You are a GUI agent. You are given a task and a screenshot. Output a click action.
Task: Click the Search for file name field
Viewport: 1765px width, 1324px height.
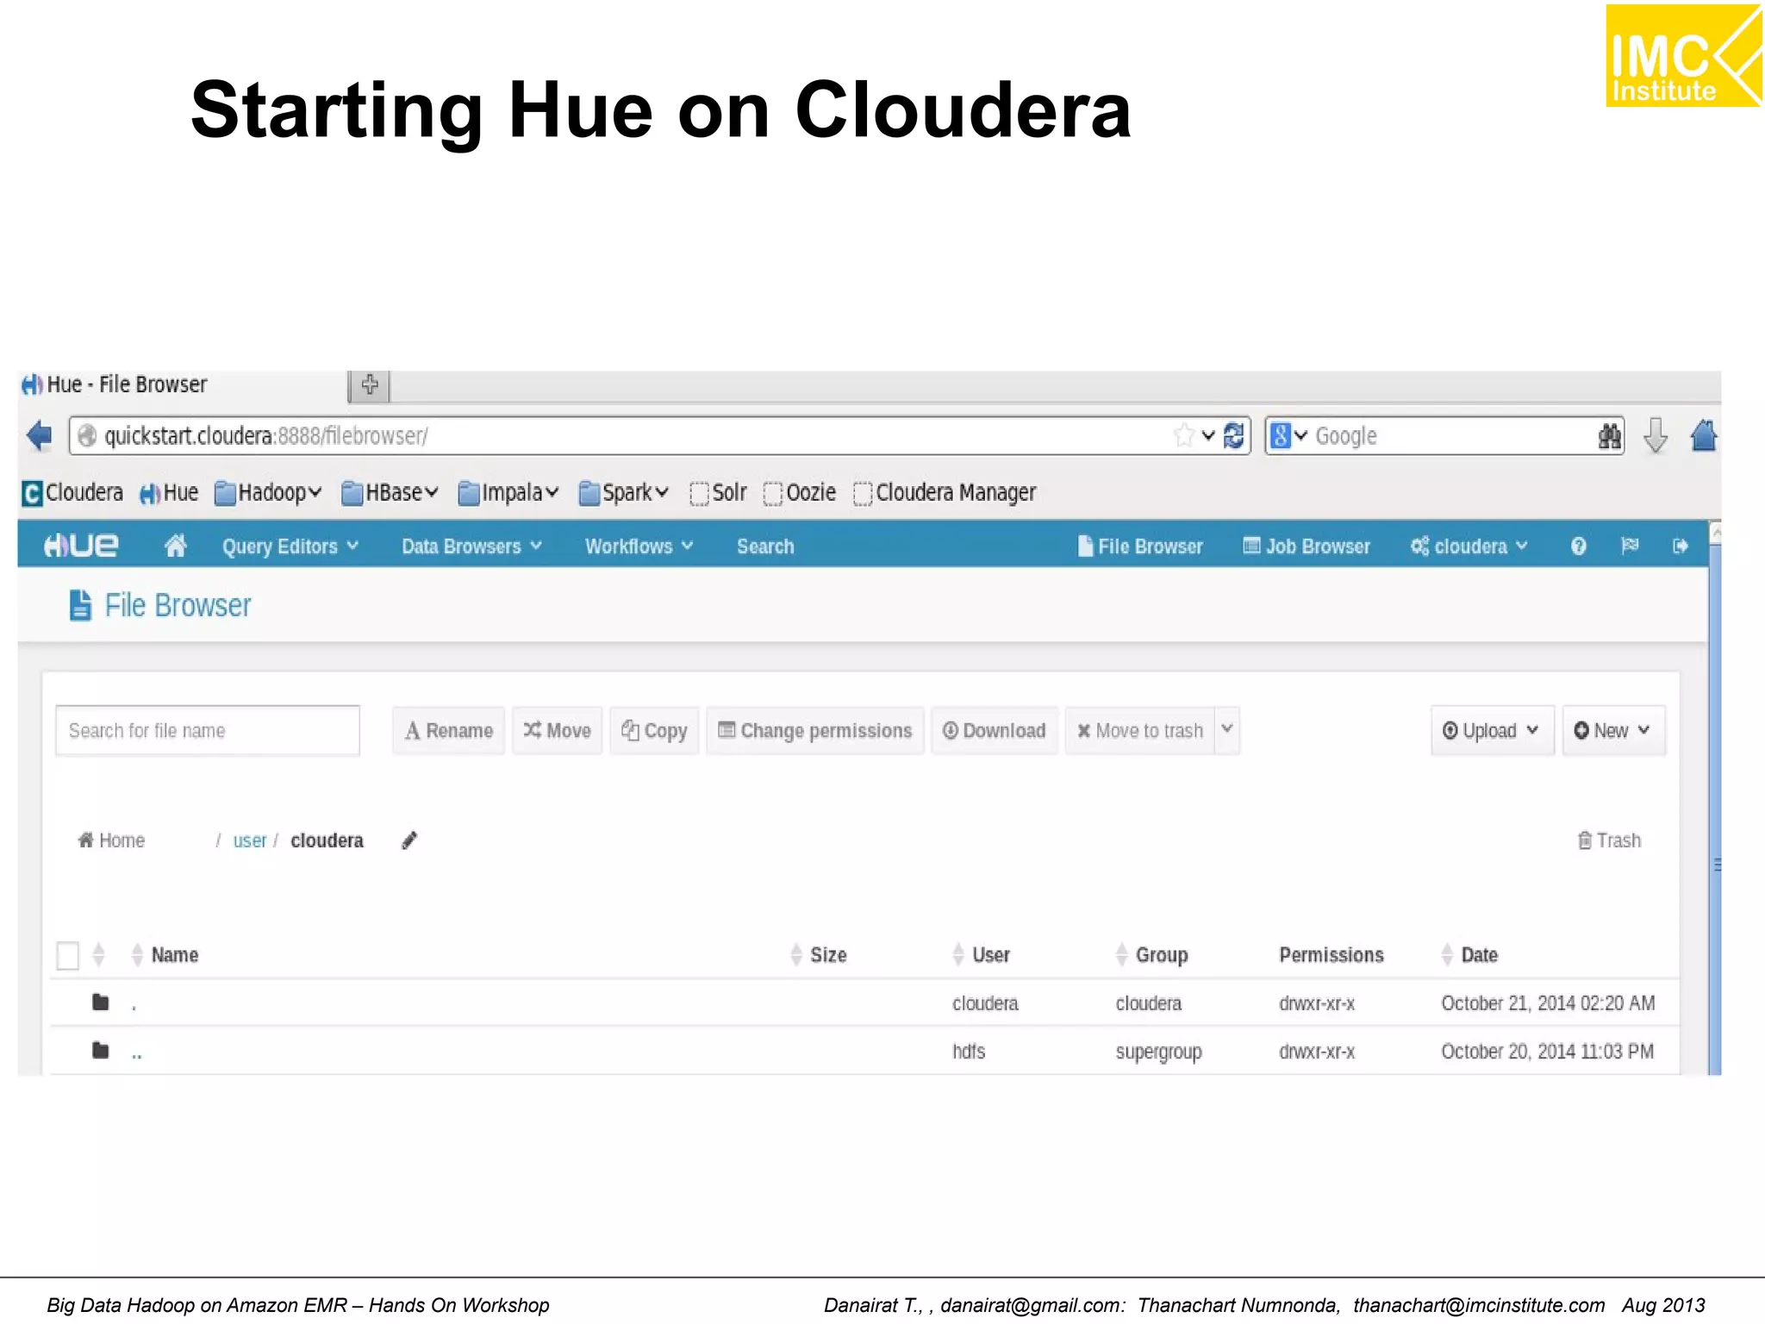[x=208, y=730]
